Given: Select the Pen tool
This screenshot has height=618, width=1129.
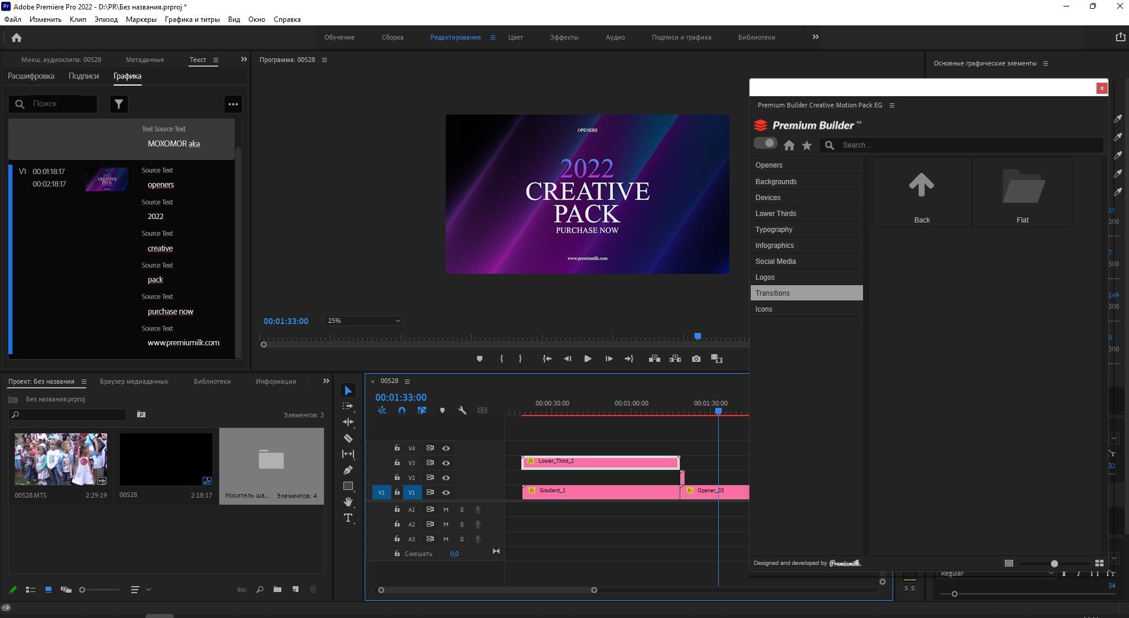Looking at the screenshot, I should pyautogui.click(x=348, y=470).
